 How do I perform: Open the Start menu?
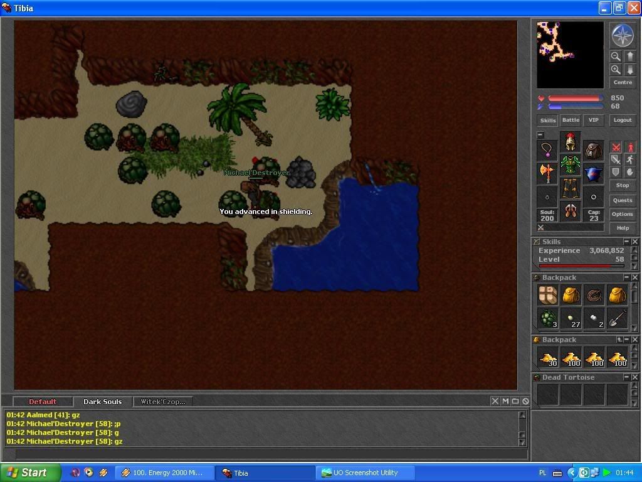click(x=30, y=473)
